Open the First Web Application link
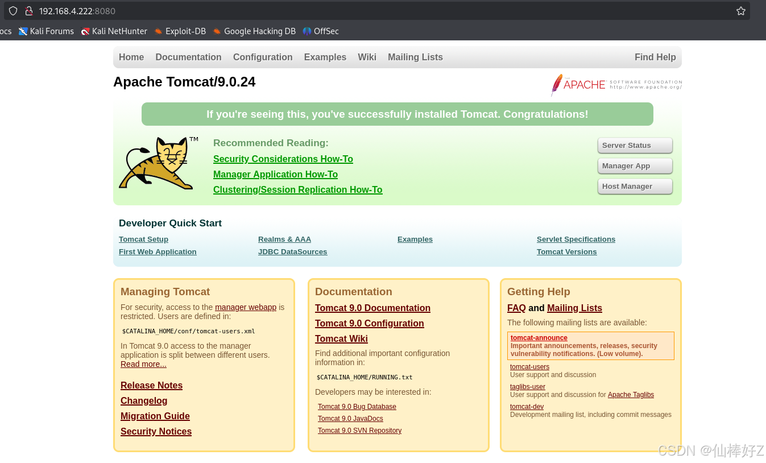The height and width of the screenshot is (463, 766). tap(158, 252)
